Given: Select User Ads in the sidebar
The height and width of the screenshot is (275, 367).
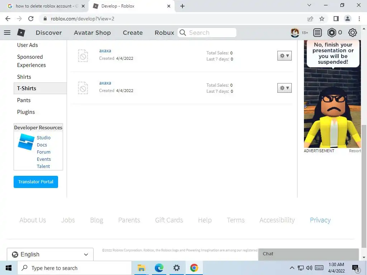Looking at the screenshot, I should click(x=27, y=45).
